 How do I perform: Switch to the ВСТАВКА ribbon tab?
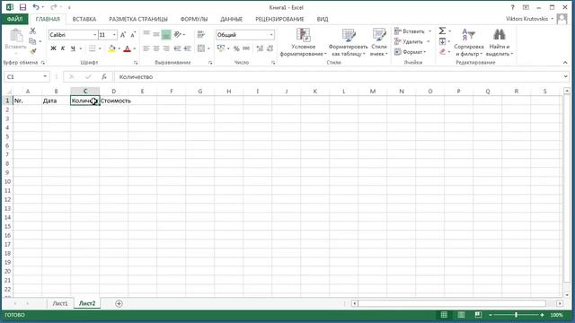coord(84,19)
